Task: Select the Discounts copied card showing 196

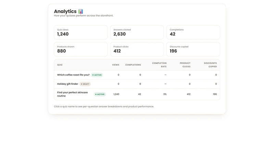Action: pos(193,49)
